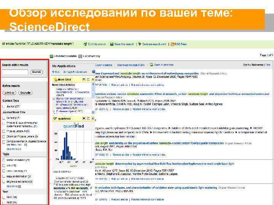274x205 pixels.
Task: Minimize the Most Cited widget
Action: click(88, 79)
